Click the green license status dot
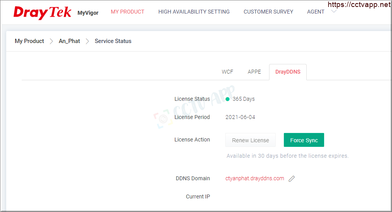Image resolution: width=392 pixels, height=212 pixels. coord(228,99)
